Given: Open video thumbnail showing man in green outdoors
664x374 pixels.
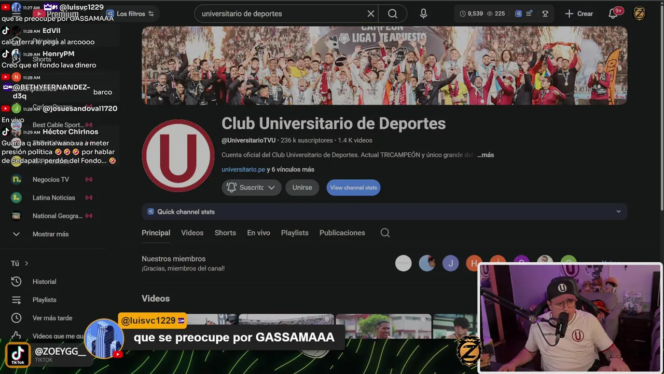Looking at the screenshot, I should 383,326.
